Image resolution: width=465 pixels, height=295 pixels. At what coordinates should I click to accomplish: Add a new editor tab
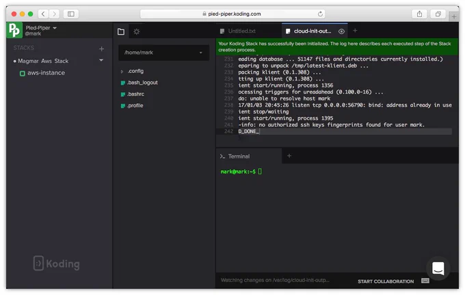[x=355, y=31]
